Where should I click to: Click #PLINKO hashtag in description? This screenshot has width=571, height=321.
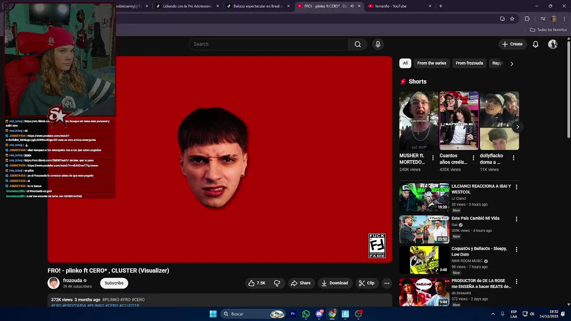(111, 300)
